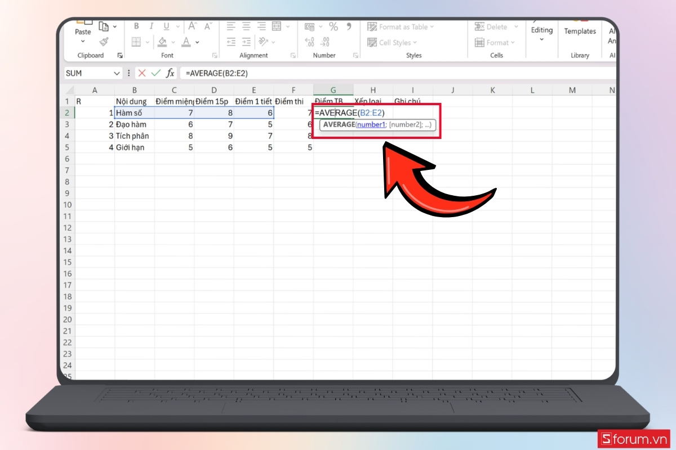Viewport: 676px width, 450px height.
Task: Open the Format cells menu
Action: 495,42
